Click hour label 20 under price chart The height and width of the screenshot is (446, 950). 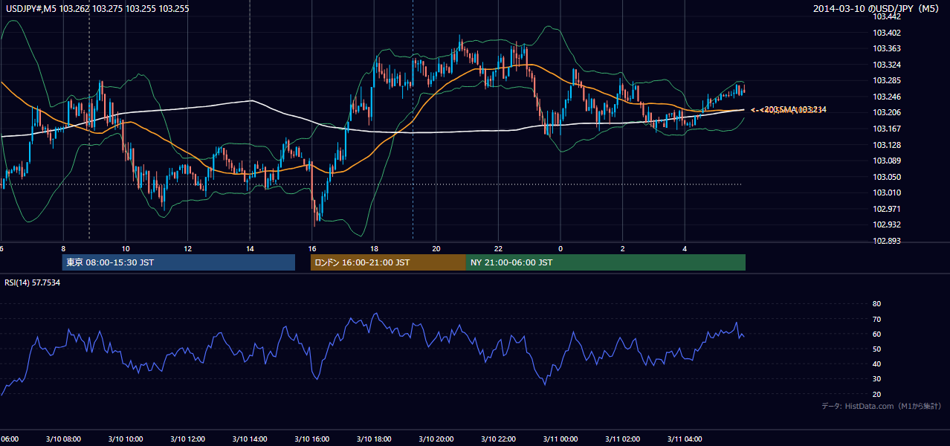(436, 248)
